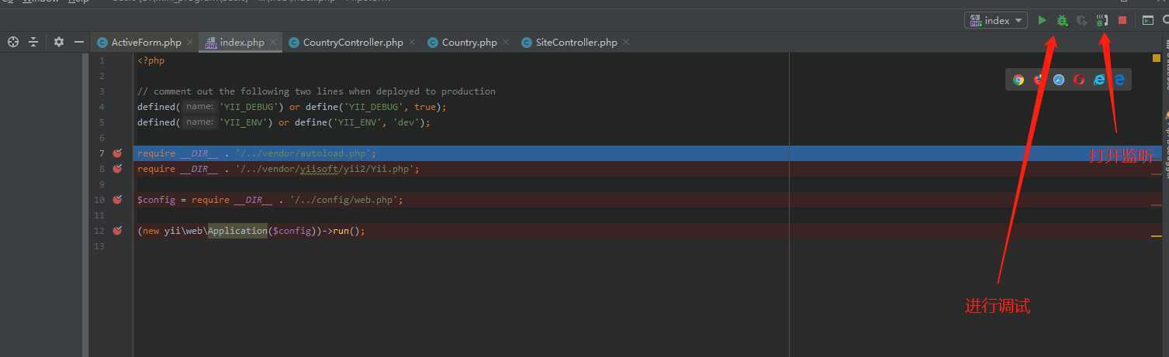Click the production comment on line 3
Screen dimensions: 1169x357
[316, 91]
